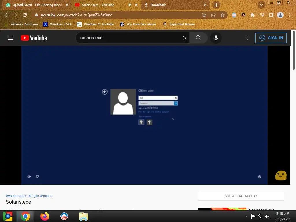Reload the YouTube page
296x222 pixels.
[25, 15]
